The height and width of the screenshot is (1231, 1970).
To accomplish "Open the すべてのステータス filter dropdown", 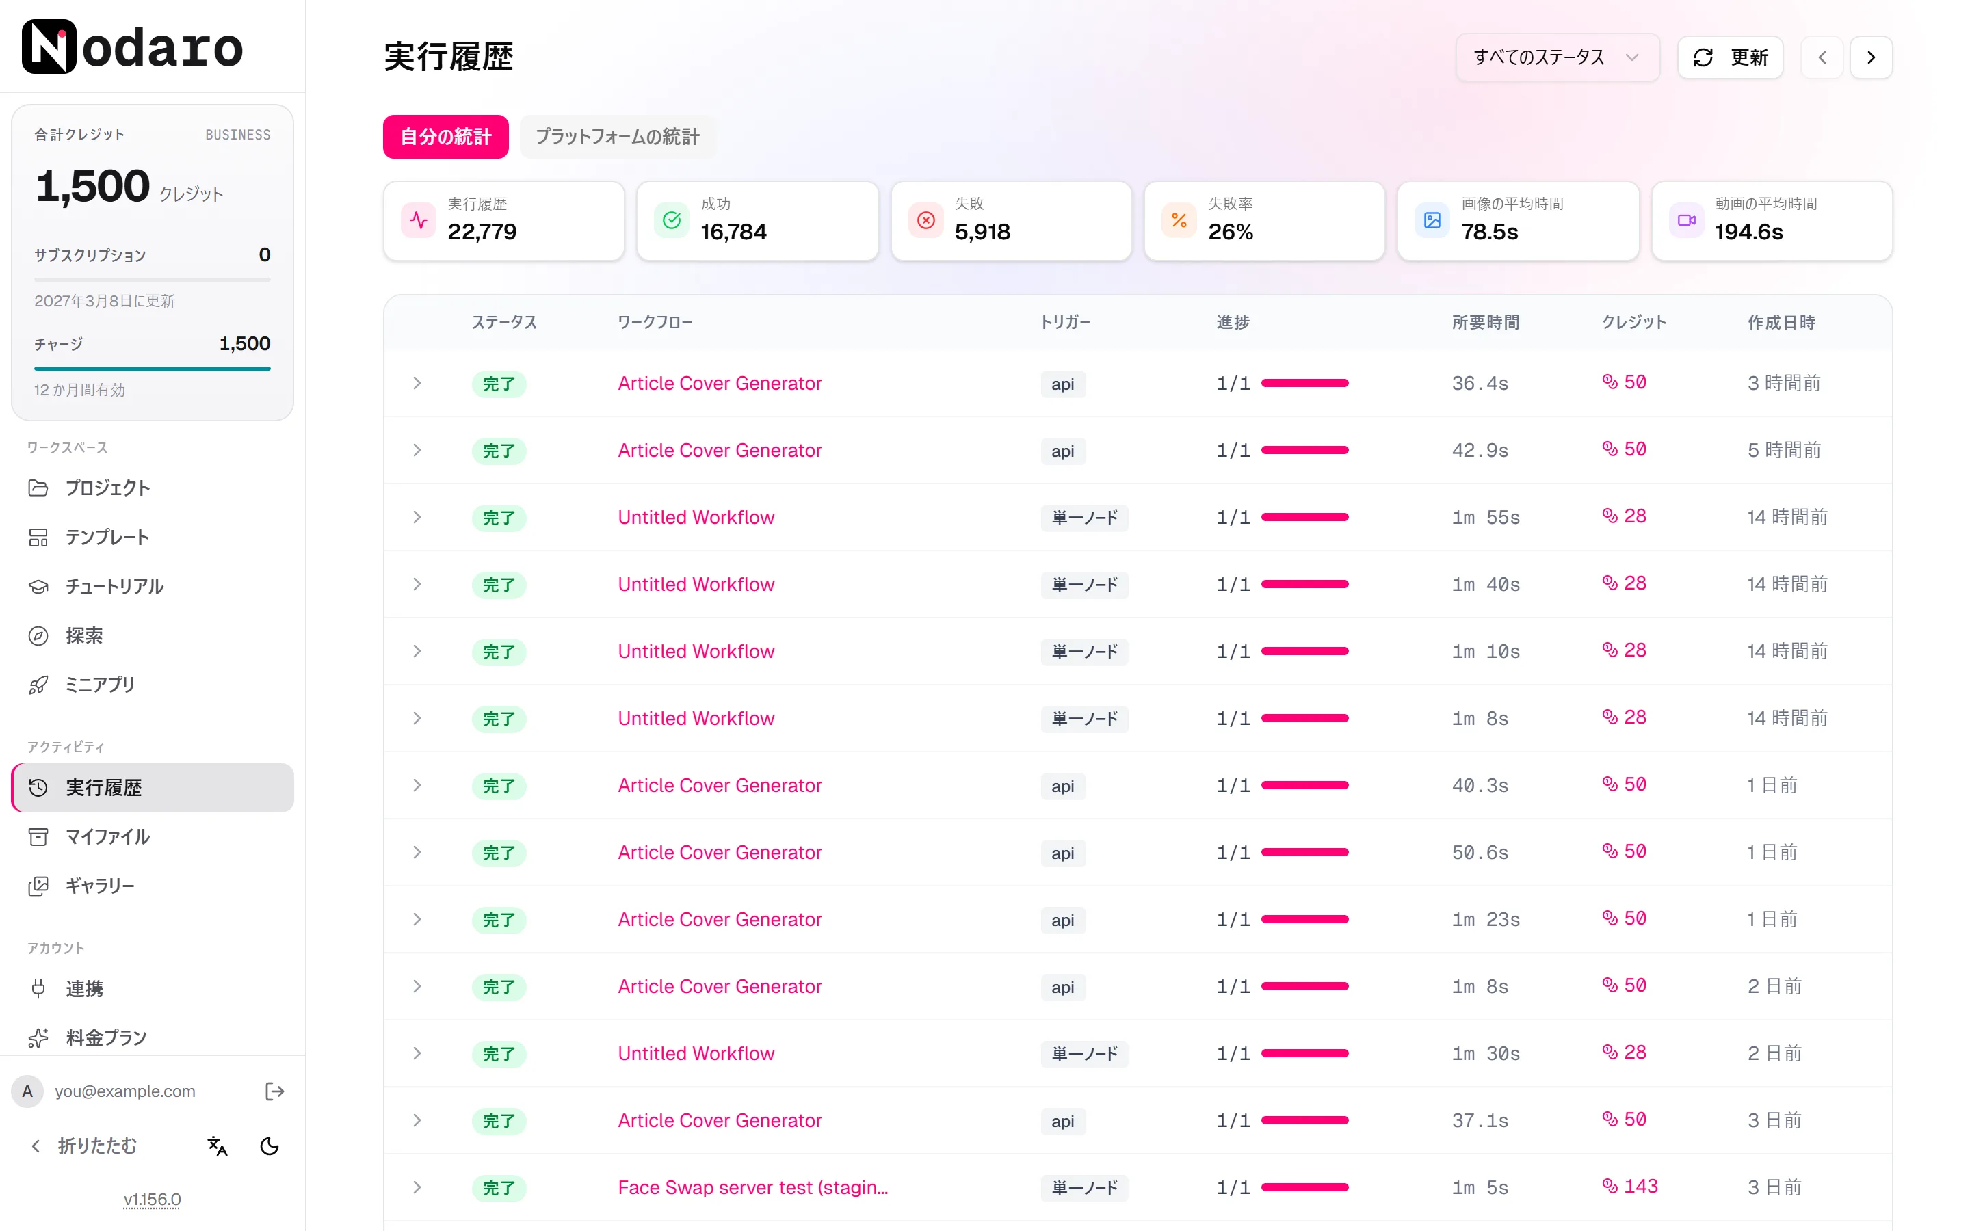I will [x=1558, y=57].
